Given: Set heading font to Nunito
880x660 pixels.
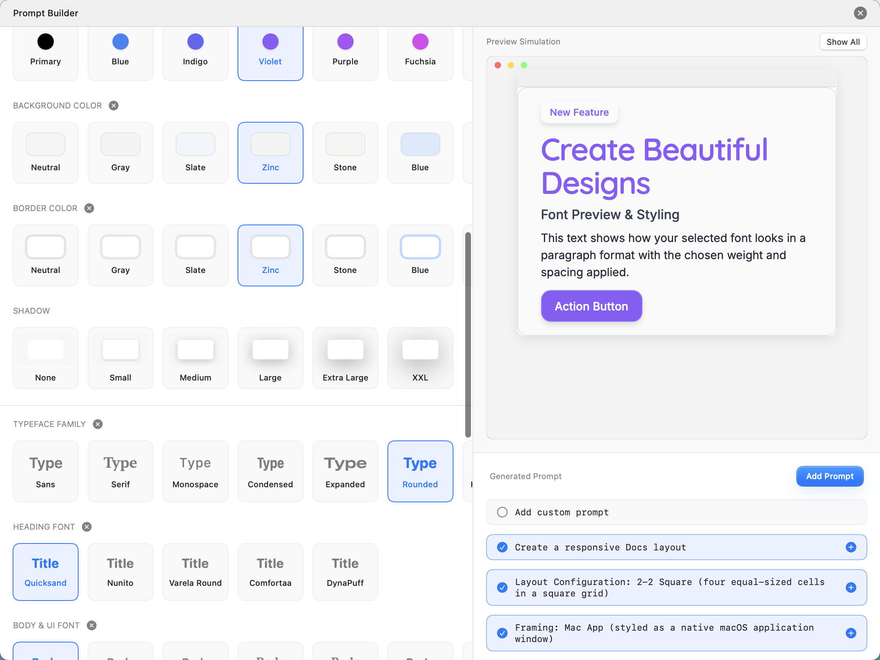Looking at the screenshot, I should tap(121, 572).
